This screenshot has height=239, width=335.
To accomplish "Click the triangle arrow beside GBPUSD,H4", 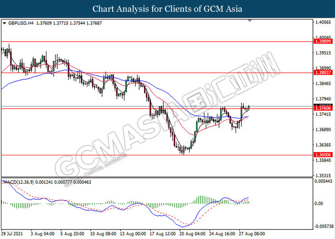I will (x=4, y=22).
